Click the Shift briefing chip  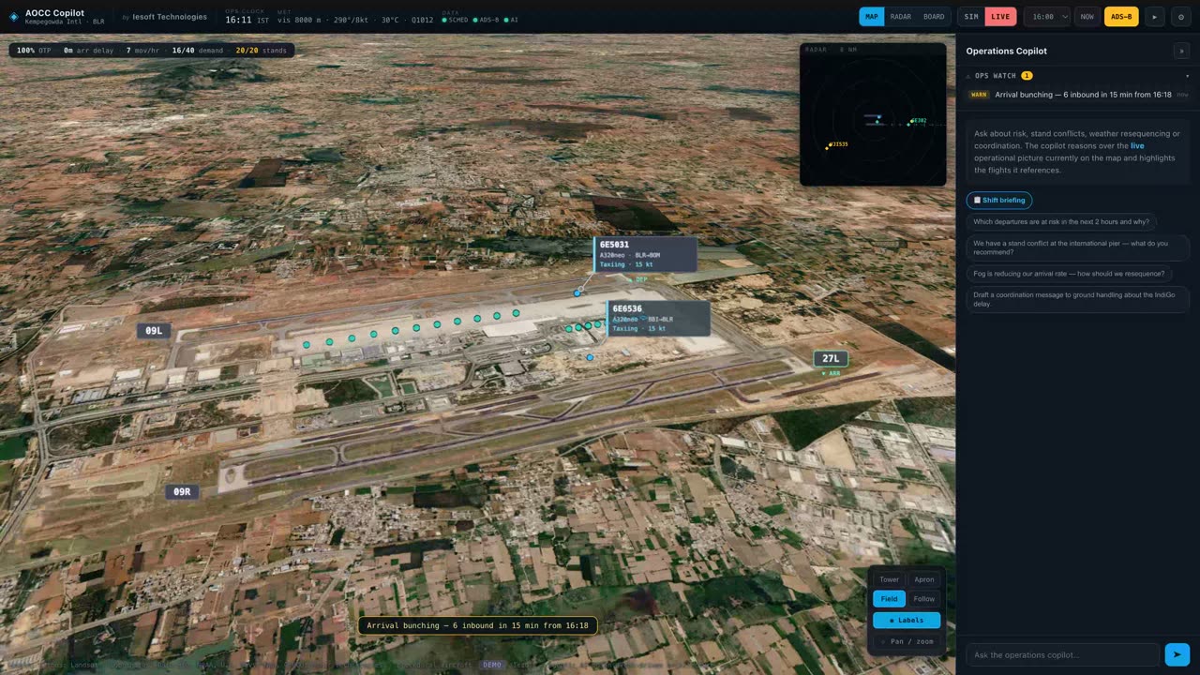pos(999,200)
